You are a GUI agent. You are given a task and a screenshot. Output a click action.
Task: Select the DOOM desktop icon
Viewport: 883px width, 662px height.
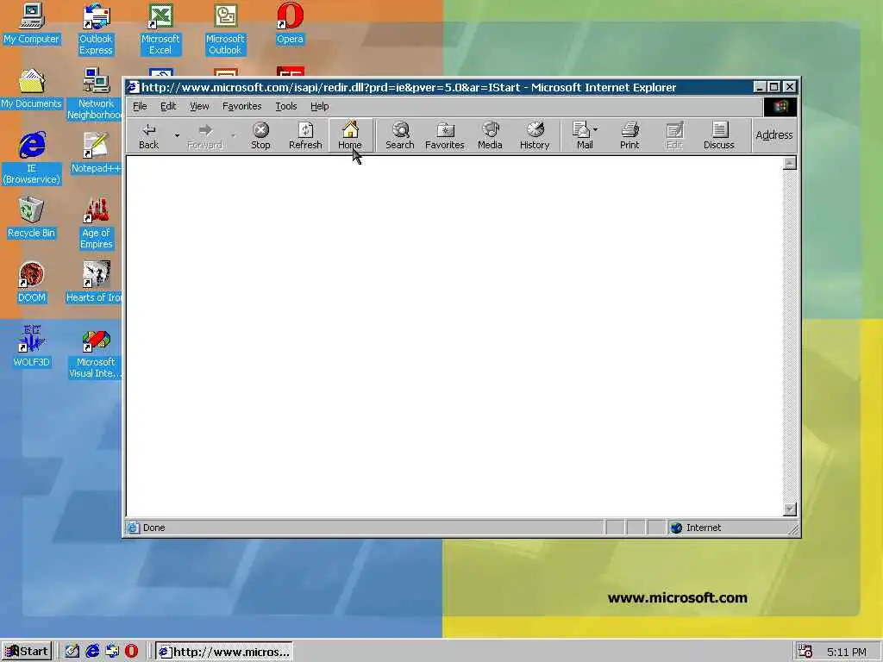point(31,282)
